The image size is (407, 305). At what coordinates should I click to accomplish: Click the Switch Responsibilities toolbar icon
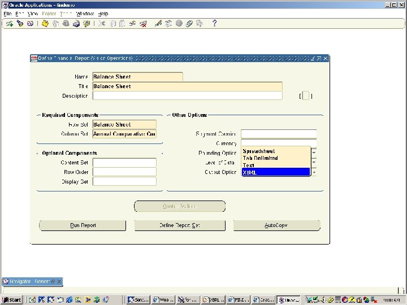66,24
